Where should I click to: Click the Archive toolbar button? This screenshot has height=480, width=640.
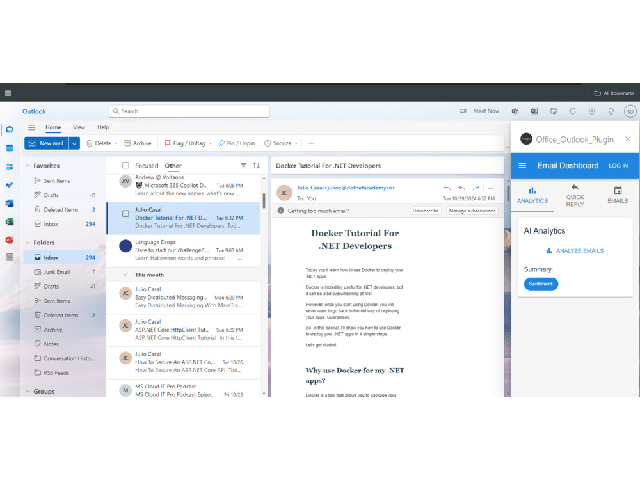click(138, 143)
